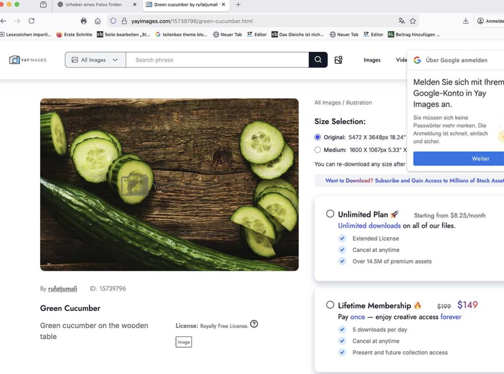Choose the Lifetime Membership option

[x=330, y=305]
